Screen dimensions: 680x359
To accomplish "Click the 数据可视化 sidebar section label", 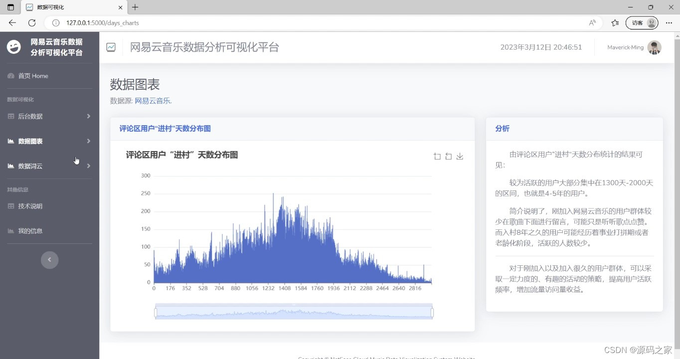I will pos(20,99).
